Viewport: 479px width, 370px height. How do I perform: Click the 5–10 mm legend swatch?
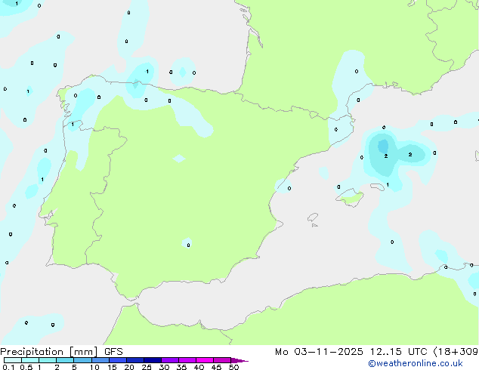[83, 360]
